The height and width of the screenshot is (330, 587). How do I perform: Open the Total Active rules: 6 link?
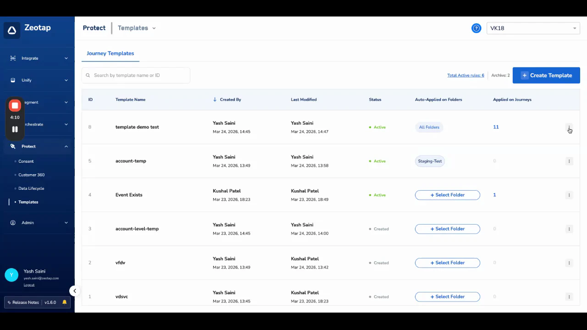tap(465, 75)
